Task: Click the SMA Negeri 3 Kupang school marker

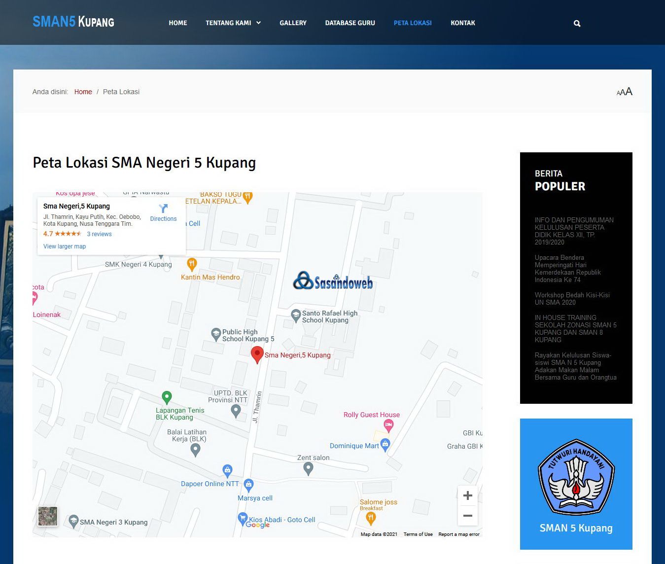Action: coord(73,521)
